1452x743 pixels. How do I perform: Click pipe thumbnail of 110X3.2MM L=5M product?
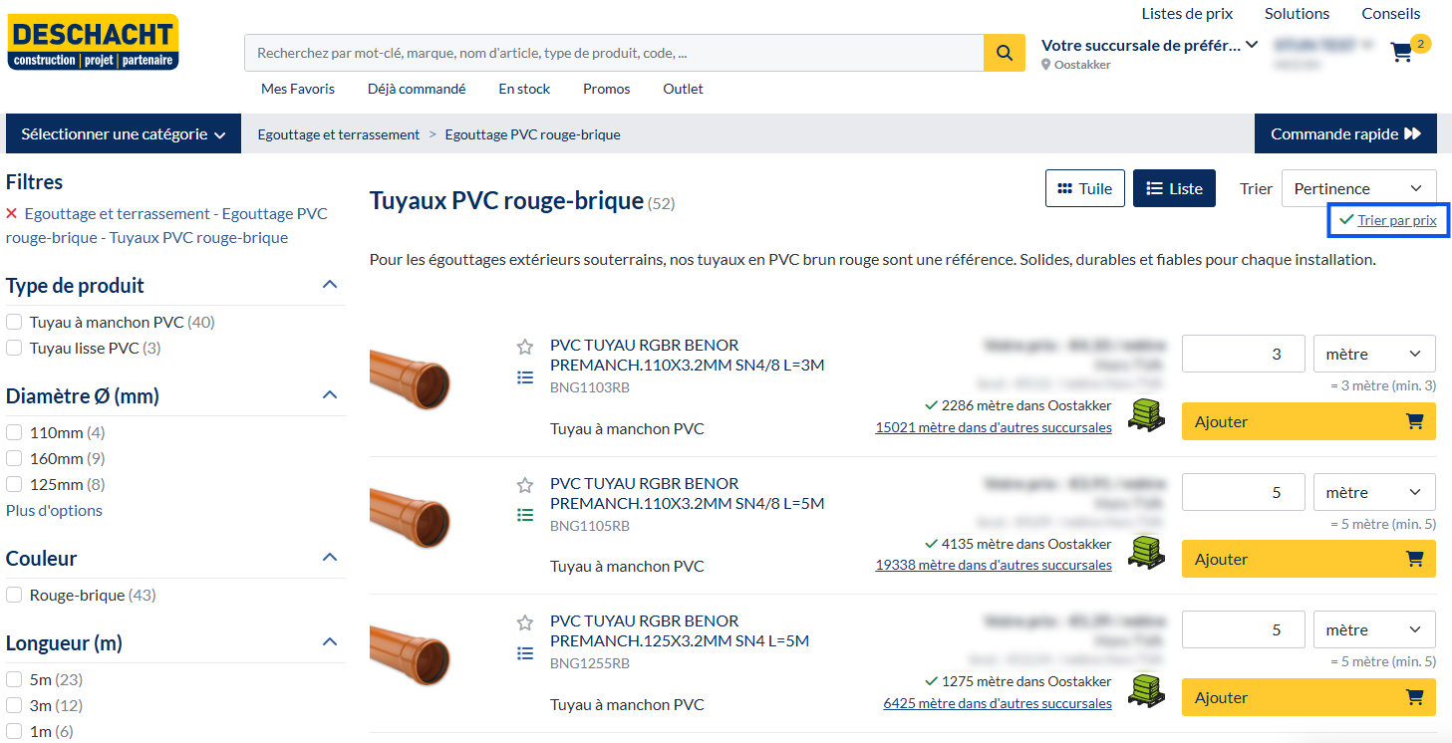(410, 519)
